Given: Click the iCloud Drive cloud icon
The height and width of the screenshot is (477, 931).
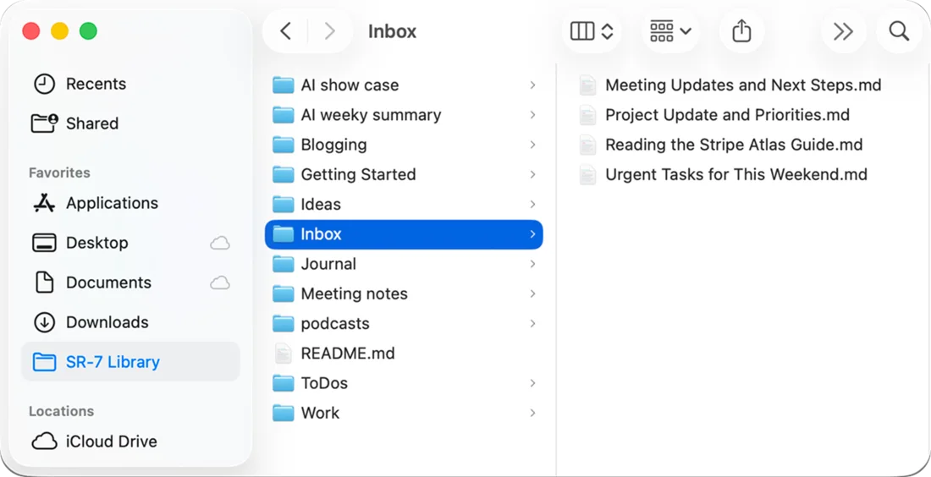Looking at the screenshot, I should pos(45,441).
